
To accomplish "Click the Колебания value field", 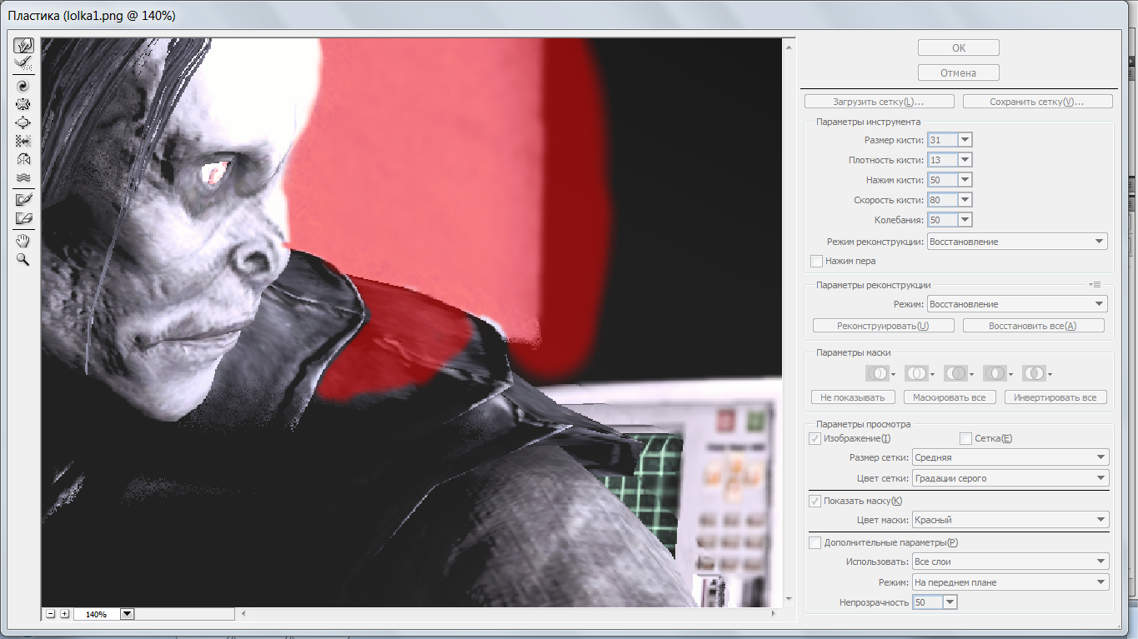I will pos(942,220).
